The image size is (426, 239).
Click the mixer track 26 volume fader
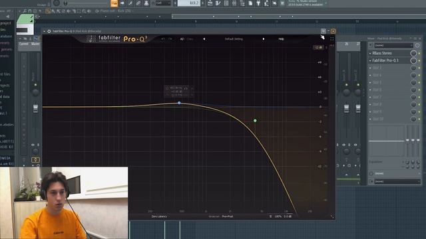(346, 108)
